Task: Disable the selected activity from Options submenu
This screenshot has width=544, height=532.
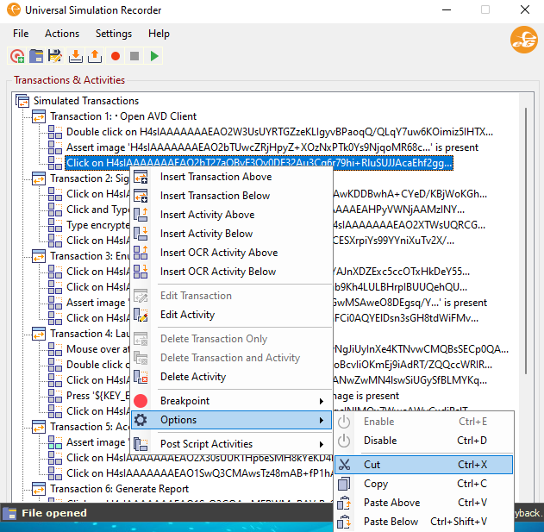Action: pyautogui.click(x=380, y=441)
